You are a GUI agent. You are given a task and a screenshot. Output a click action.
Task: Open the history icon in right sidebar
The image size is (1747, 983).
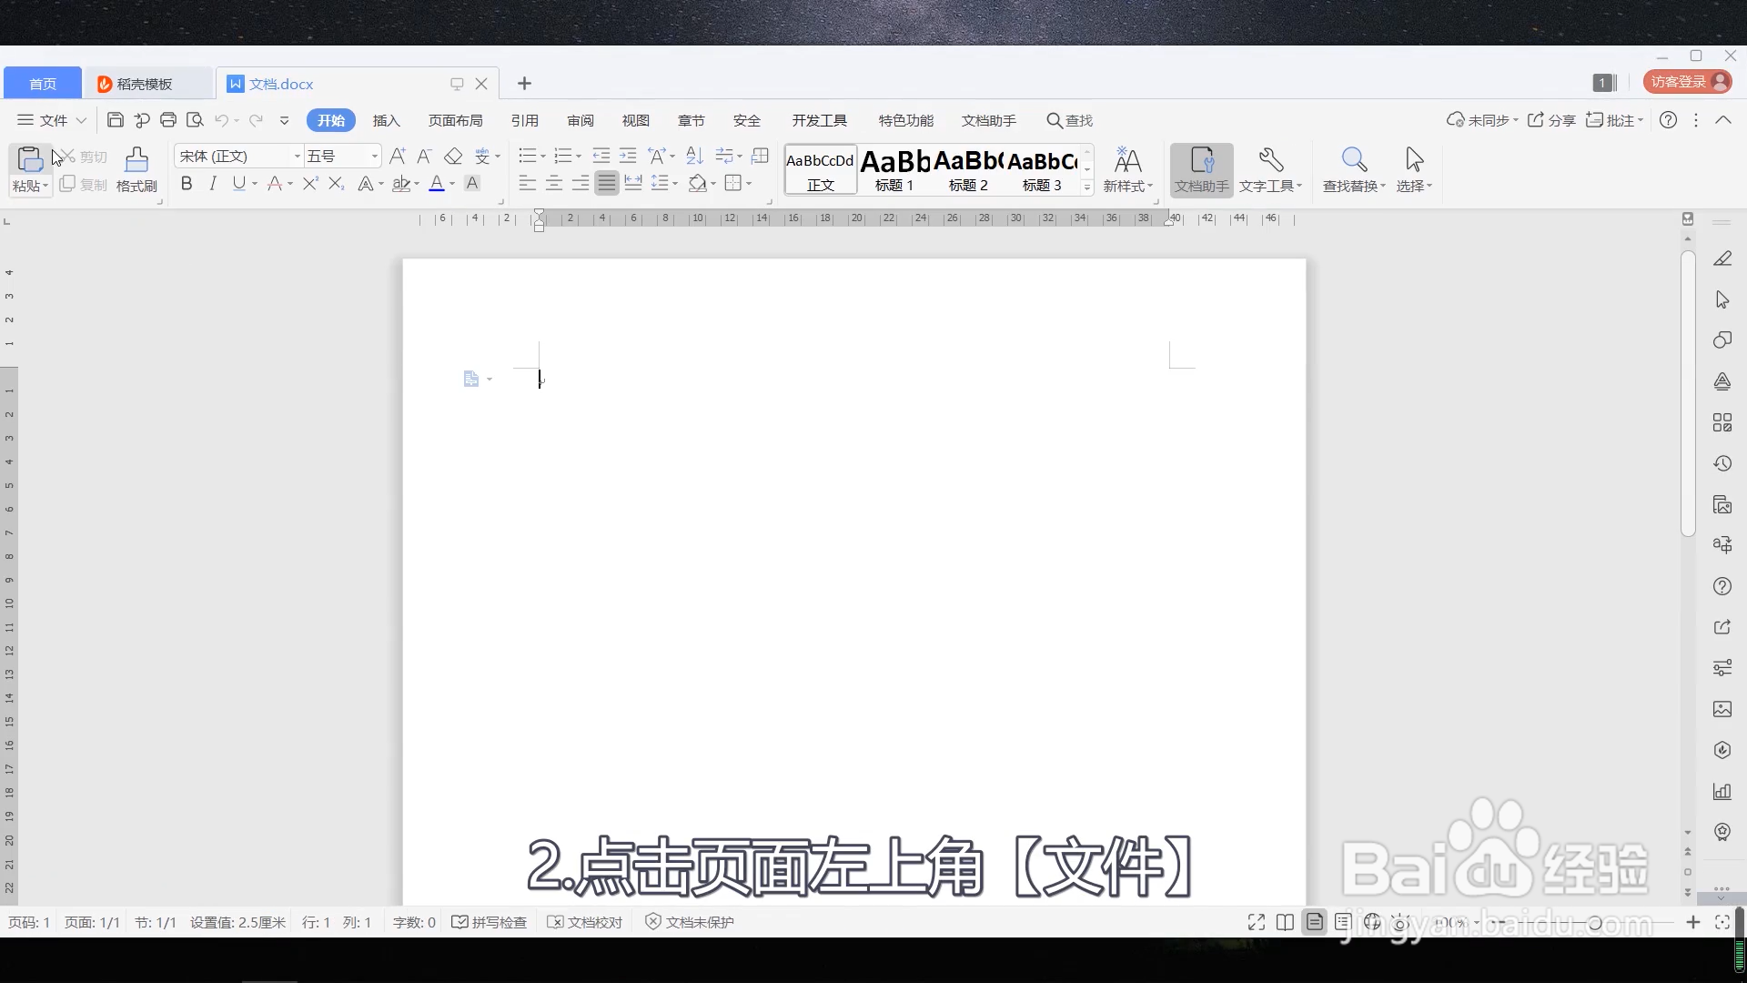click(x=1722, y=463)
